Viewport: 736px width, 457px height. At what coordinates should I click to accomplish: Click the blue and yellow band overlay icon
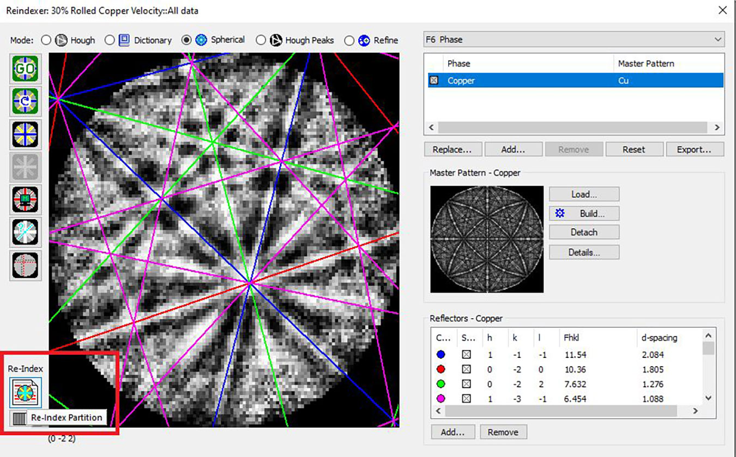coord(25,134)
